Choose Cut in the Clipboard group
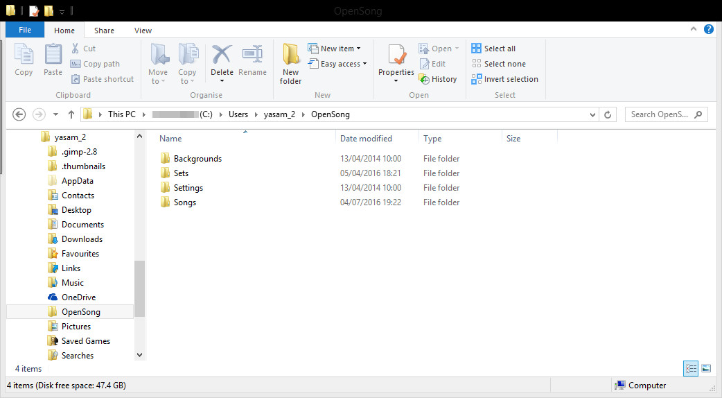The image size is (722, 398). pos(83,49)
